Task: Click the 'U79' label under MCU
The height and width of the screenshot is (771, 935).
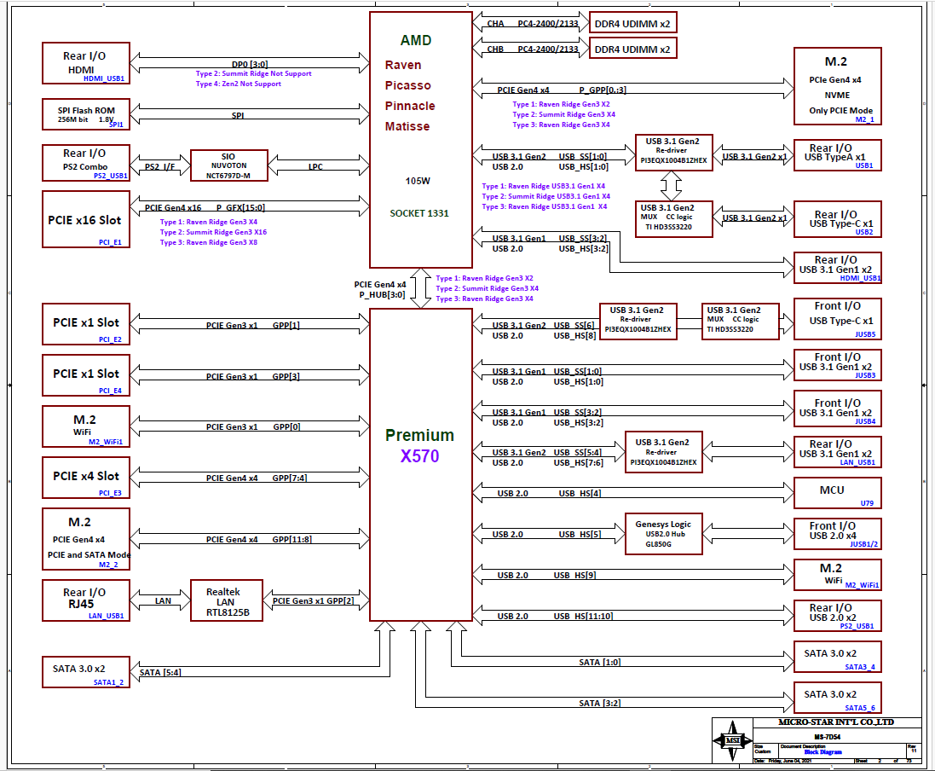Action: [x=867, y=503]
